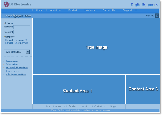Screen dimensions: 162x115
Task: Focus the Username input field
Action: (x=22, y=27)
